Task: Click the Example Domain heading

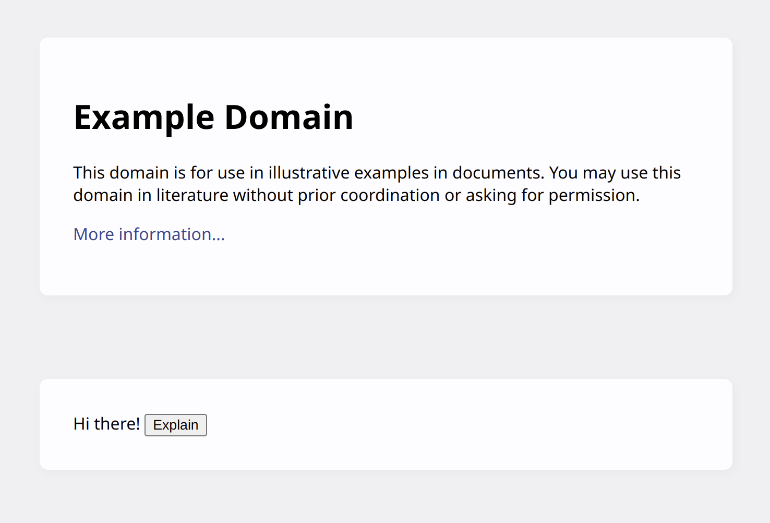Action: coord(213,117)
